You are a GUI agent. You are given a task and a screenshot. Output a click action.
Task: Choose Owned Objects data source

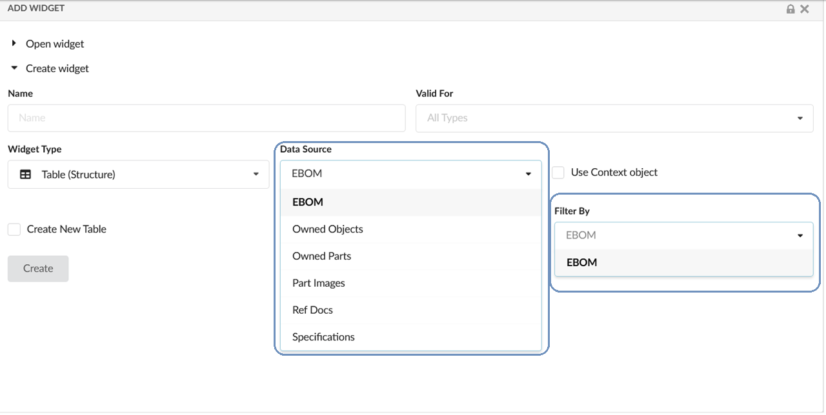pos(327,229)
